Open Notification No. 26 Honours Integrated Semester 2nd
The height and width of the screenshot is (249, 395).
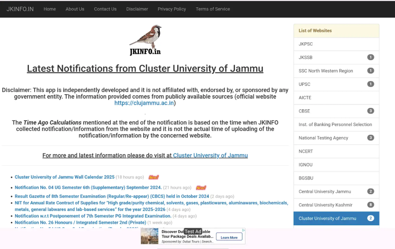pyautogui.click(x=81, y=222)
